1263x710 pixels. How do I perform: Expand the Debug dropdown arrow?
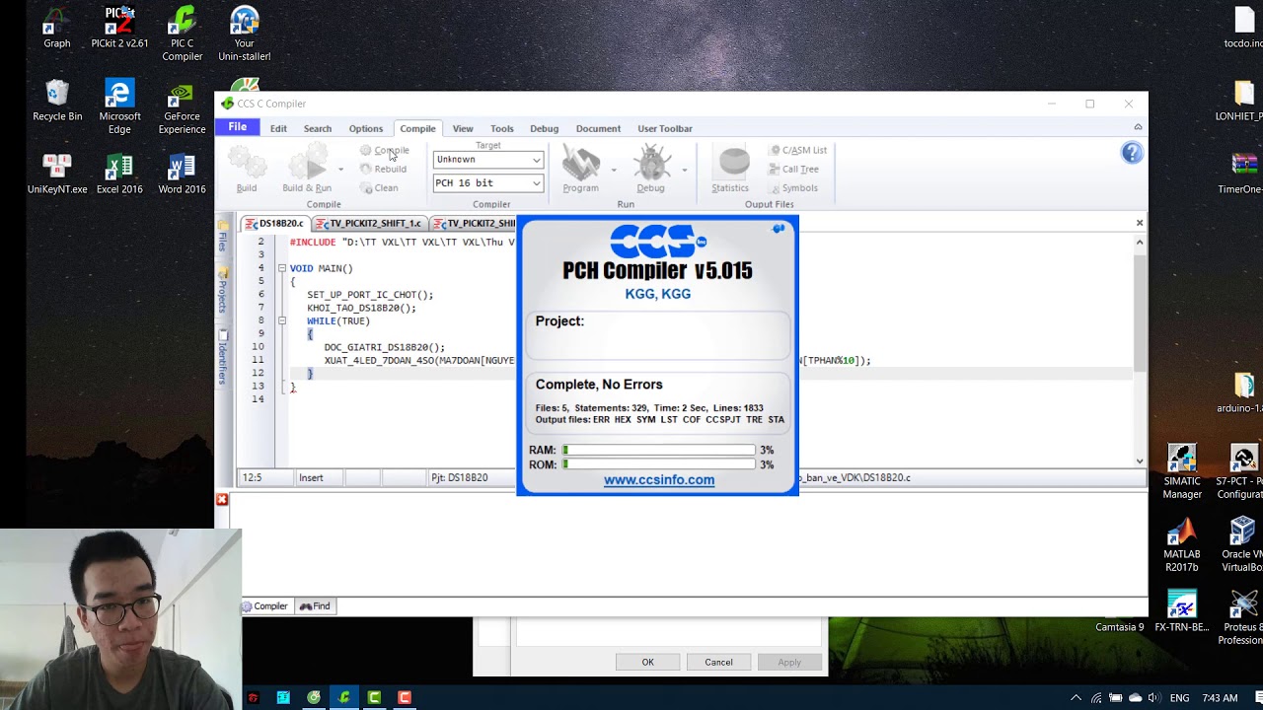(685, 170)
